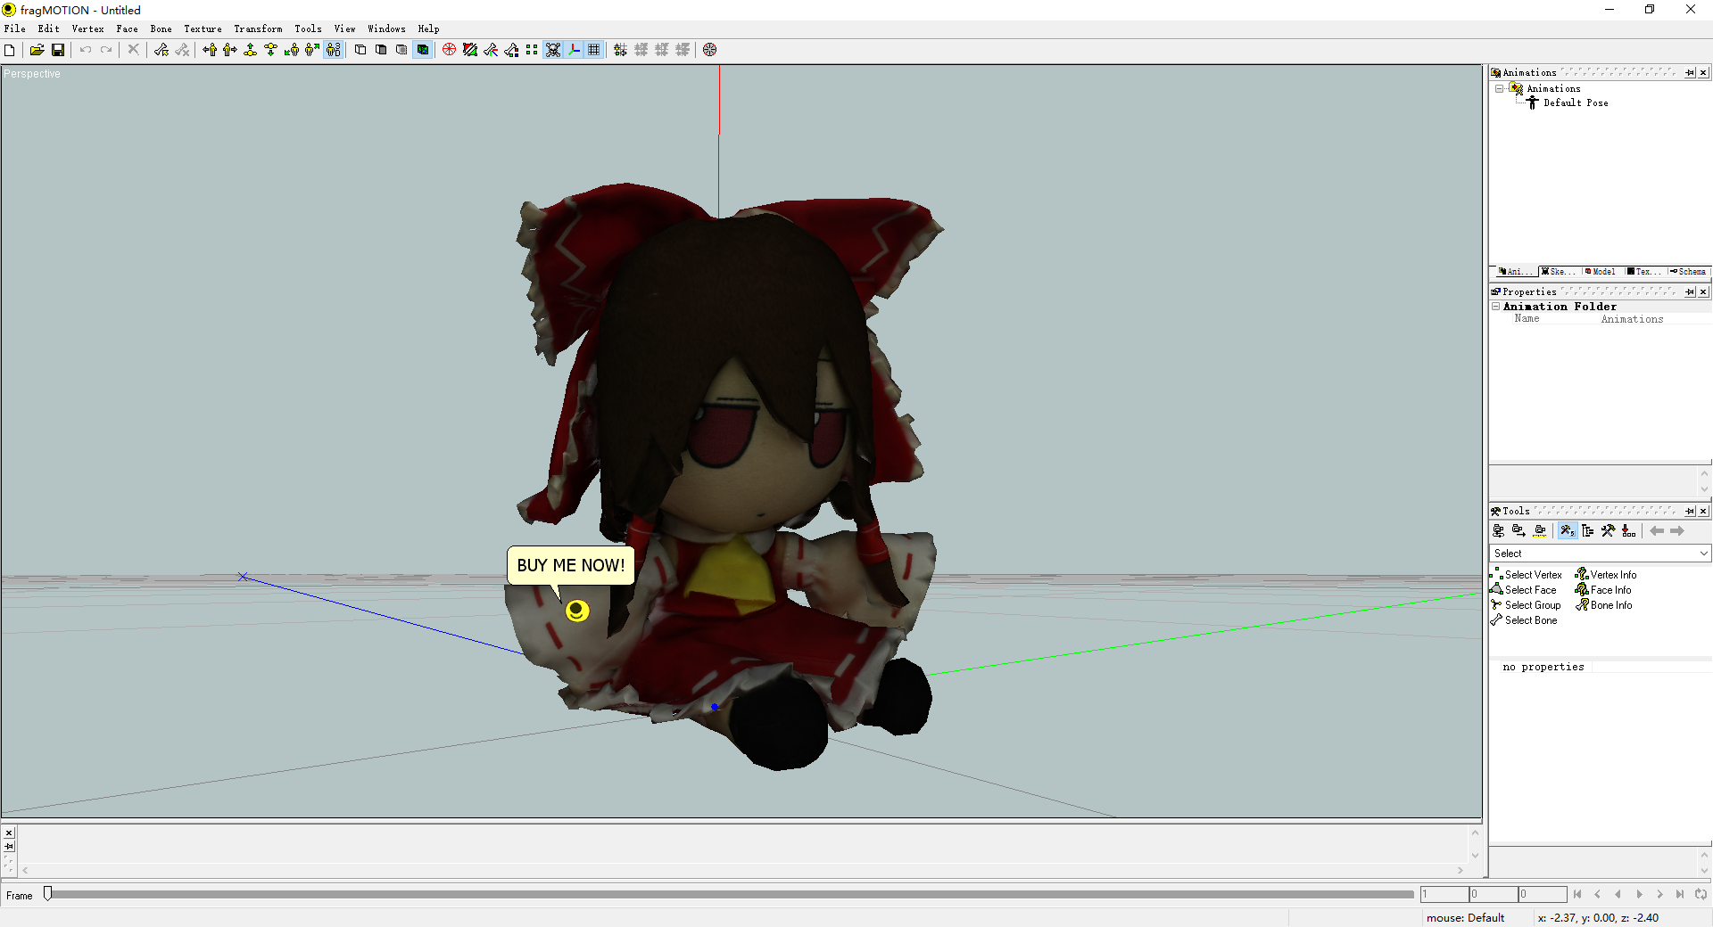Switch to the Schema panel tab

pyautogui.click(x=1688, y=272)
